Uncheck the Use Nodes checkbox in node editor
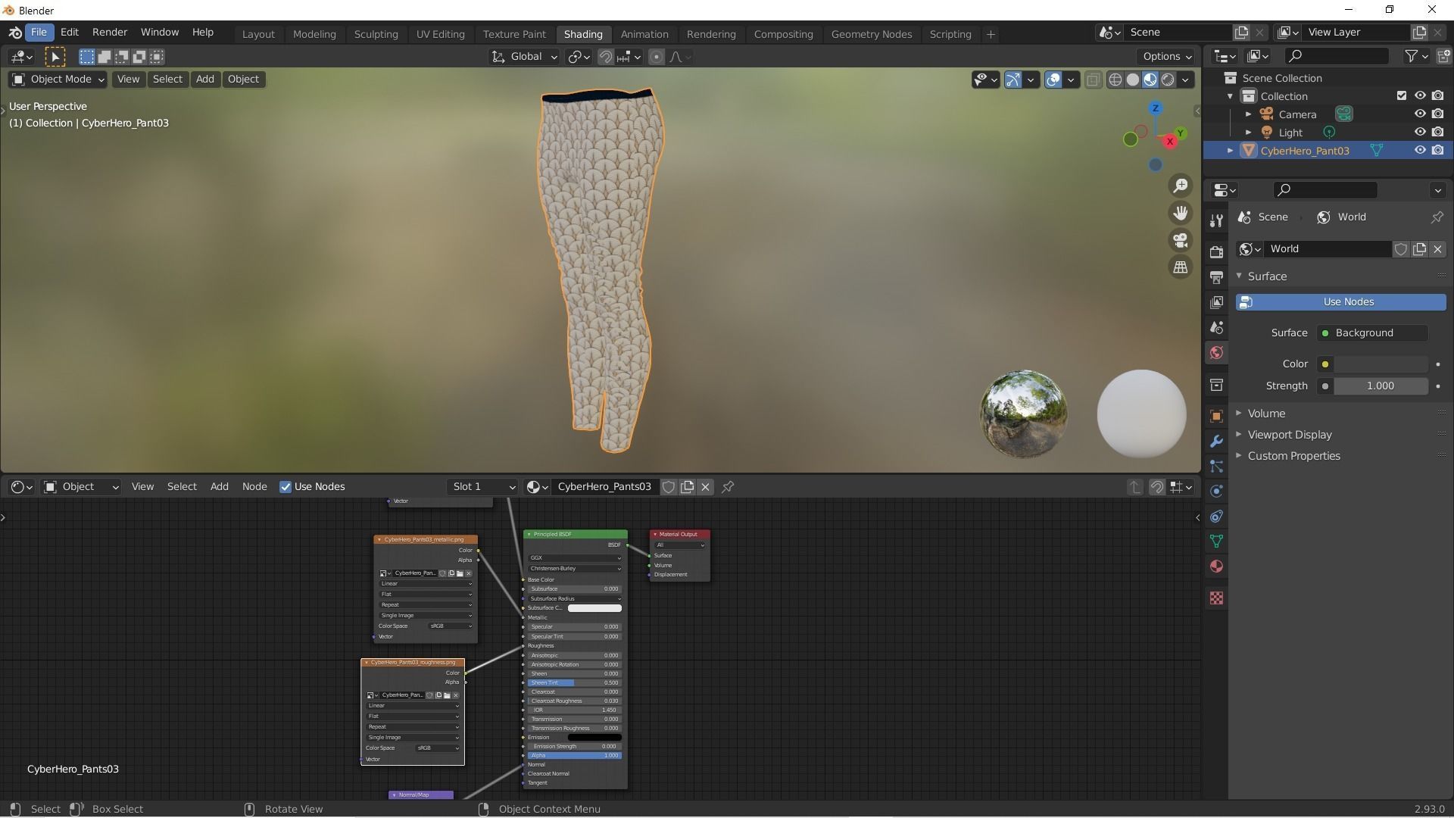 point(285,487)
